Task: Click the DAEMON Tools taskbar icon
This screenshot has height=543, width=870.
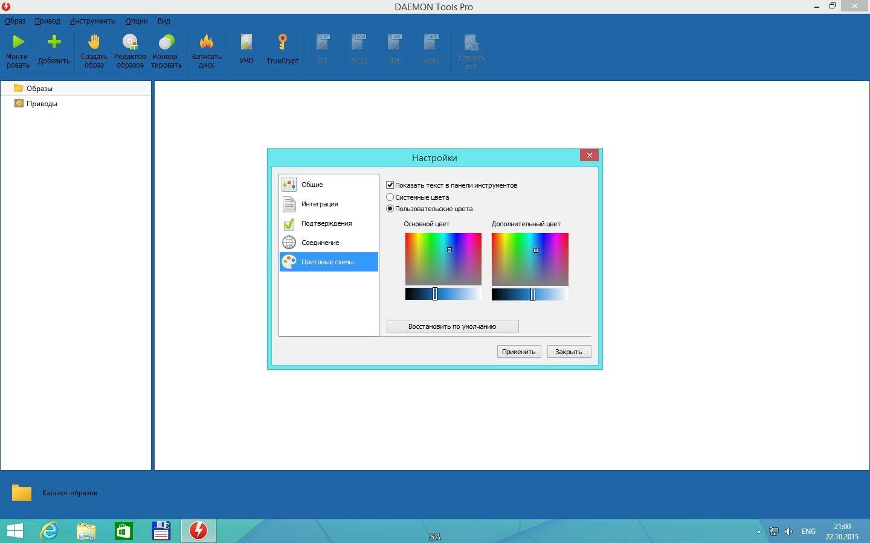Action: point(198,531)
